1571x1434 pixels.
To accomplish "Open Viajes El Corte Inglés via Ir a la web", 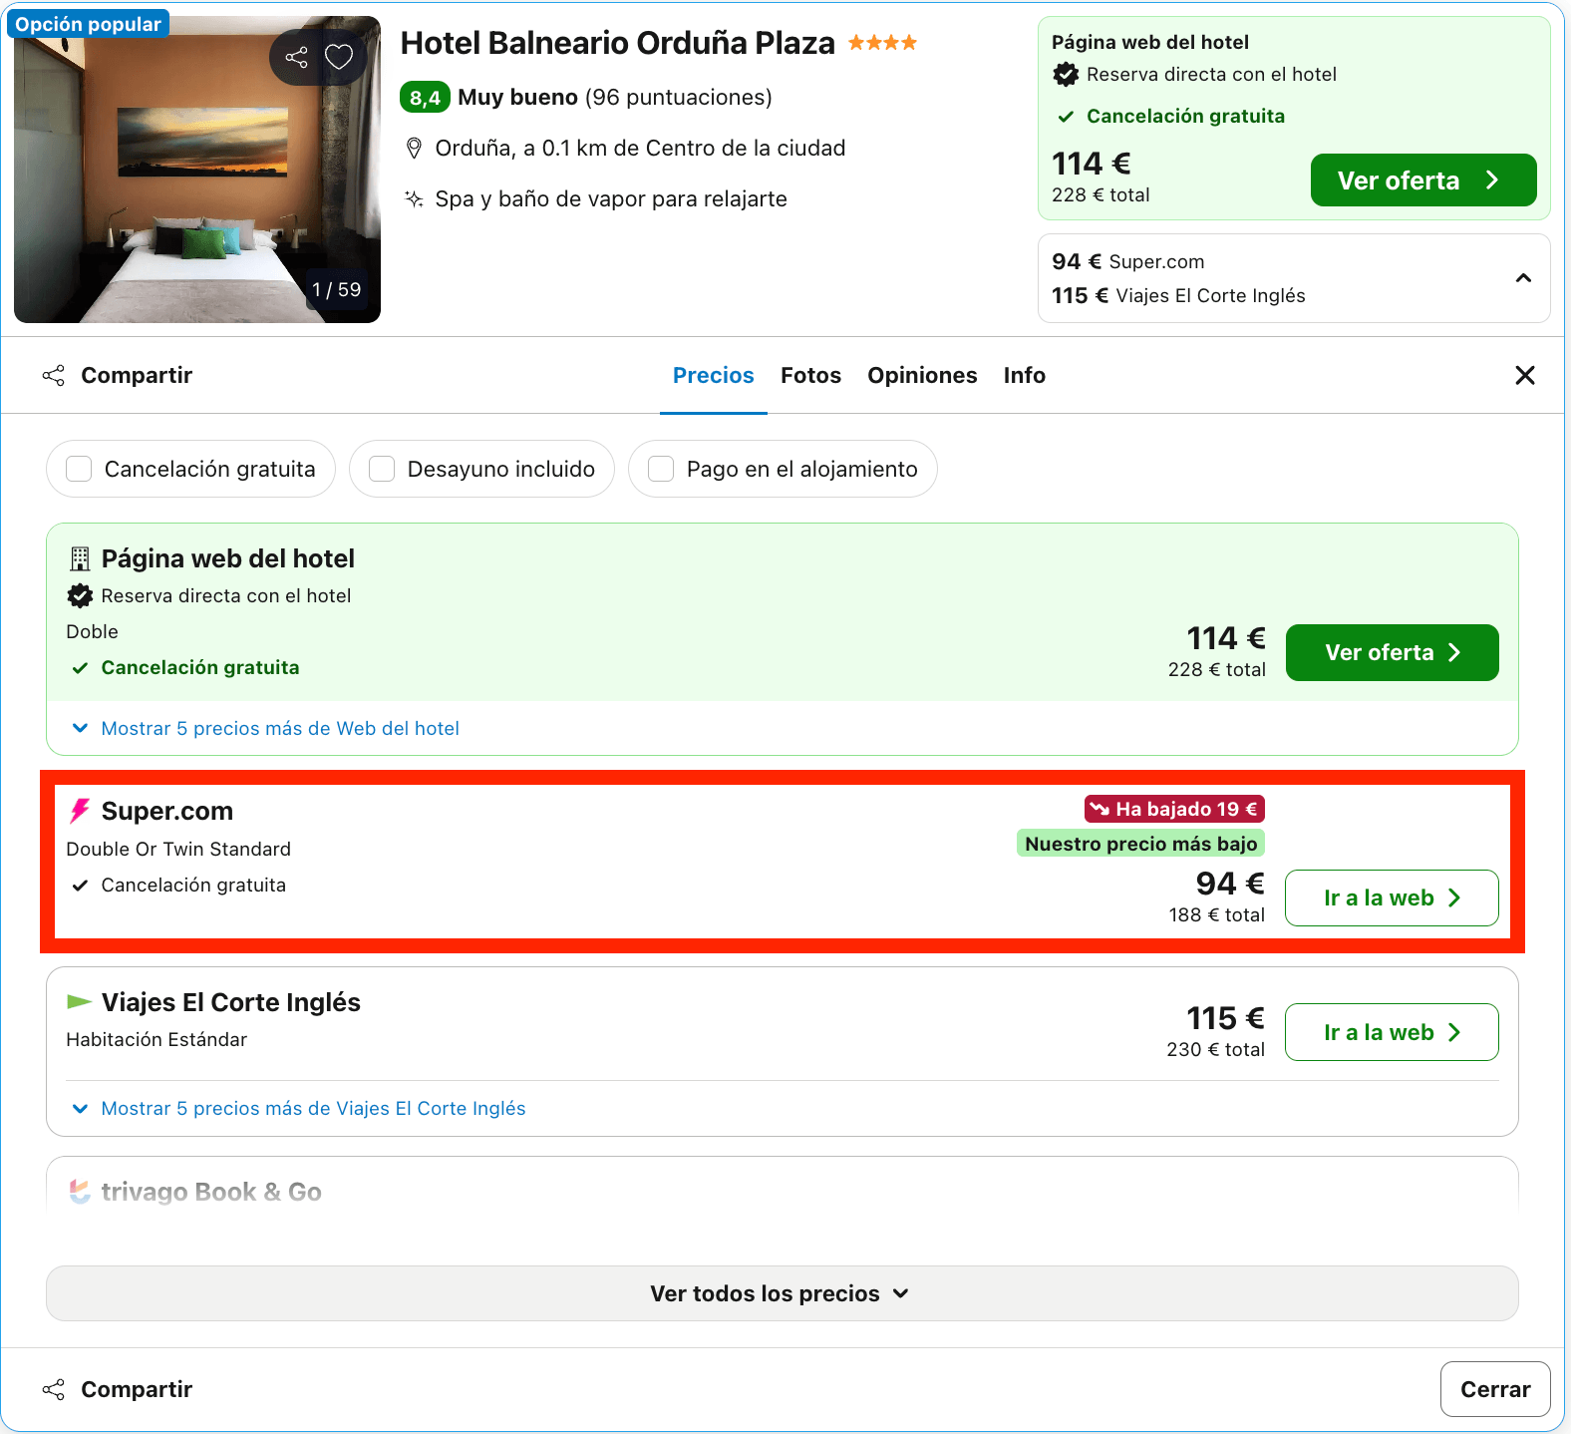I will (1393, 1032).
